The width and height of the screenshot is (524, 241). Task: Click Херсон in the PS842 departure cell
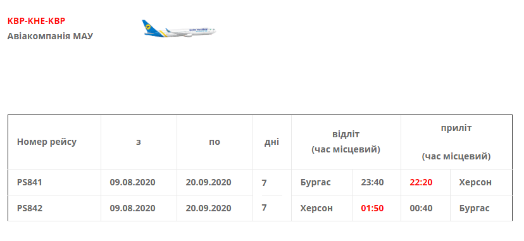coord(316,208)
